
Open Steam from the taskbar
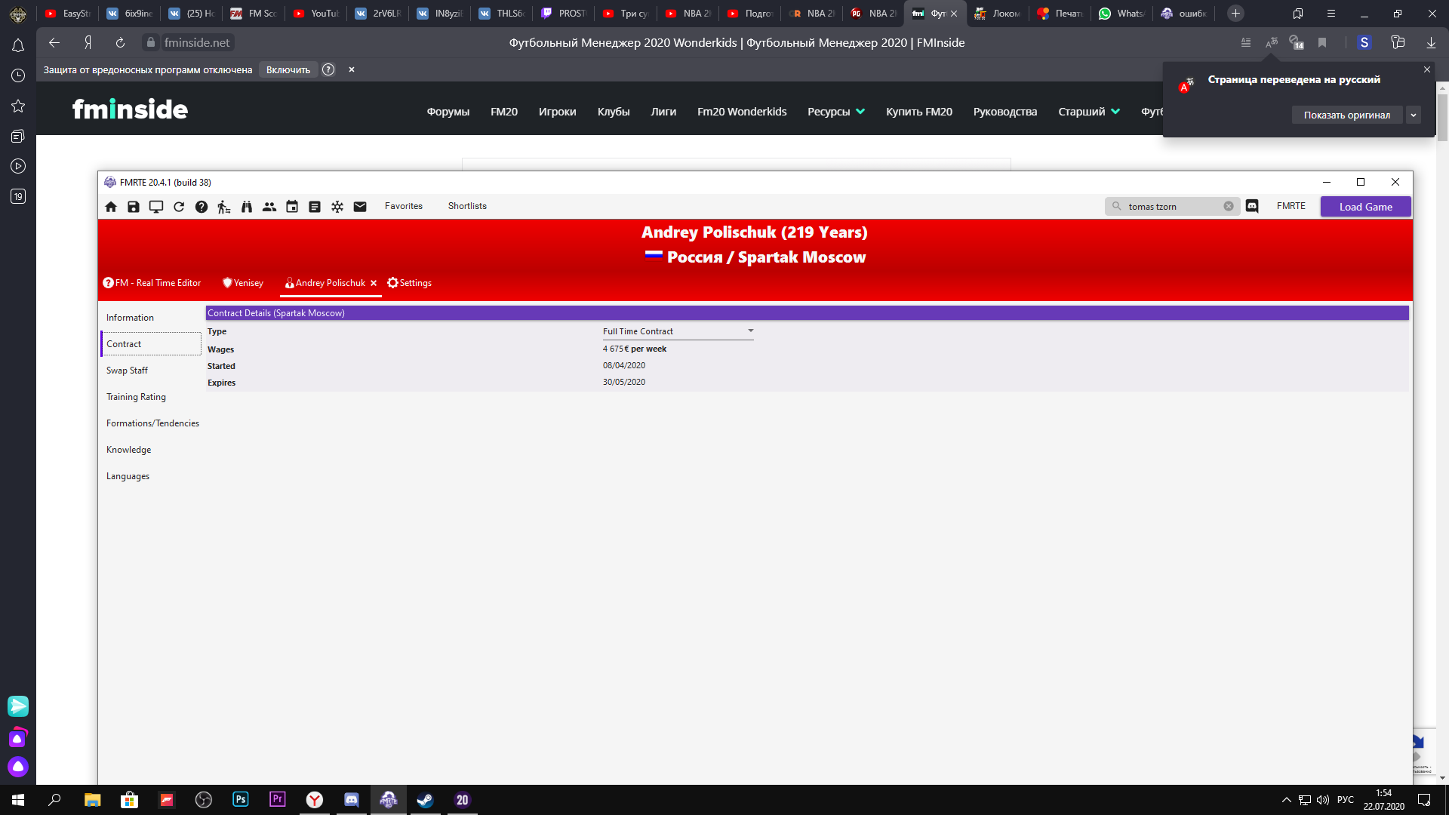pos(425,800)
